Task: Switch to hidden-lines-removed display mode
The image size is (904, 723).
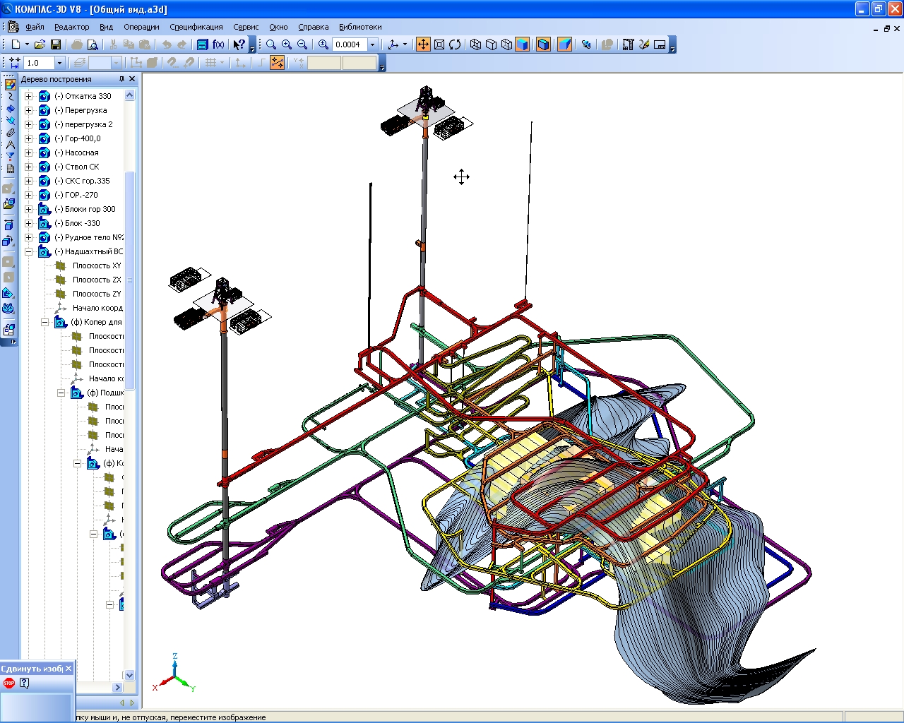Action: coord(492,44)
